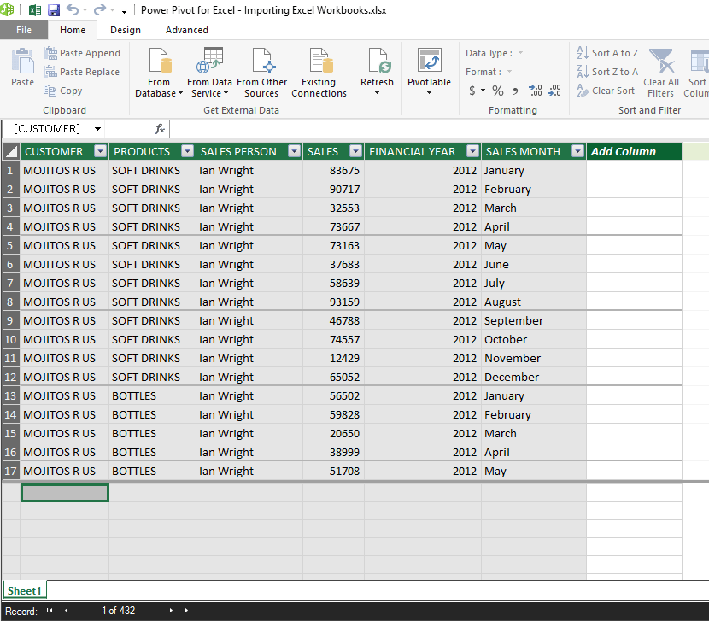Sort Z to A
Viewport: 709px width, 621px height.
(607, 72)
